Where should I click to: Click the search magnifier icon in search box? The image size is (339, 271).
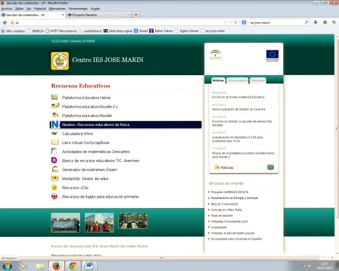307,22
